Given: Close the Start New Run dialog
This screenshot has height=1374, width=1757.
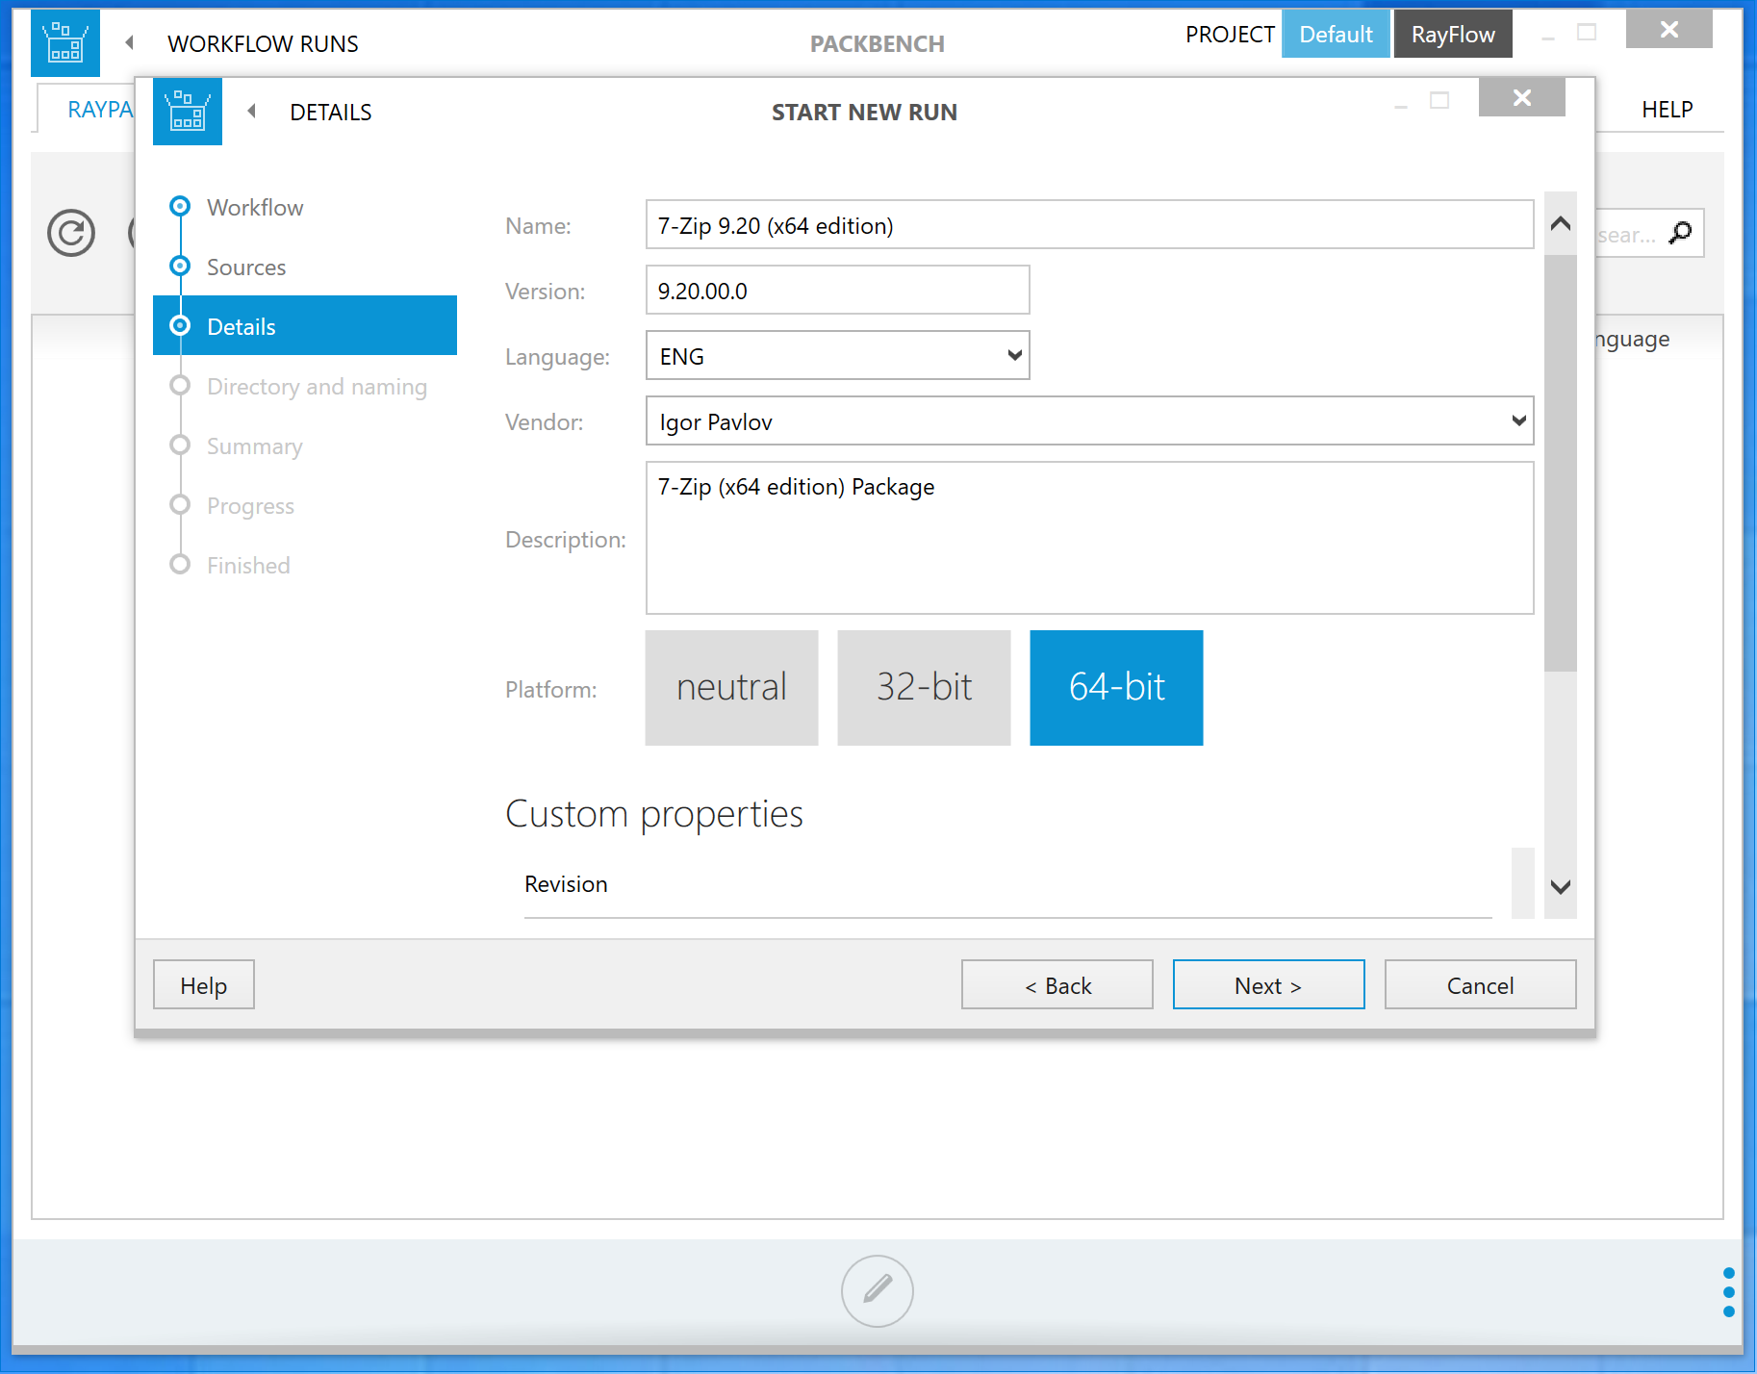Looking at the screenshot, I should point(1522,97).
